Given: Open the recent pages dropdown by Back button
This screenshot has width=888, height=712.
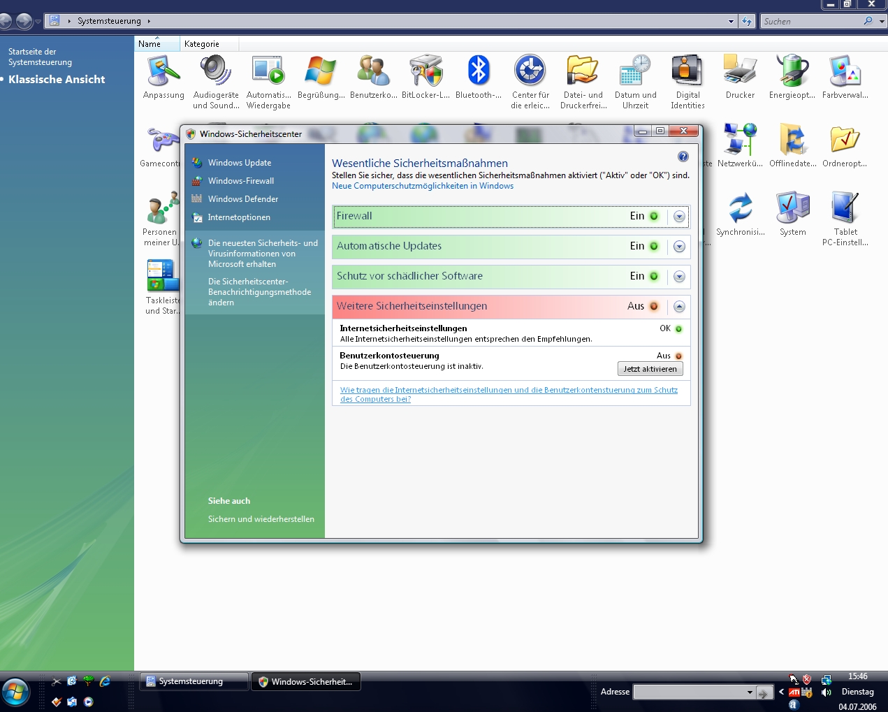Looking at the screenshot, I should (38, 22).
